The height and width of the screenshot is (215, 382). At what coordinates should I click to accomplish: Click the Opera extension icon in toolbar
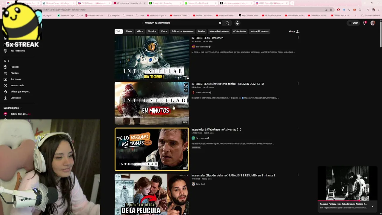click(x=338, y=10)
